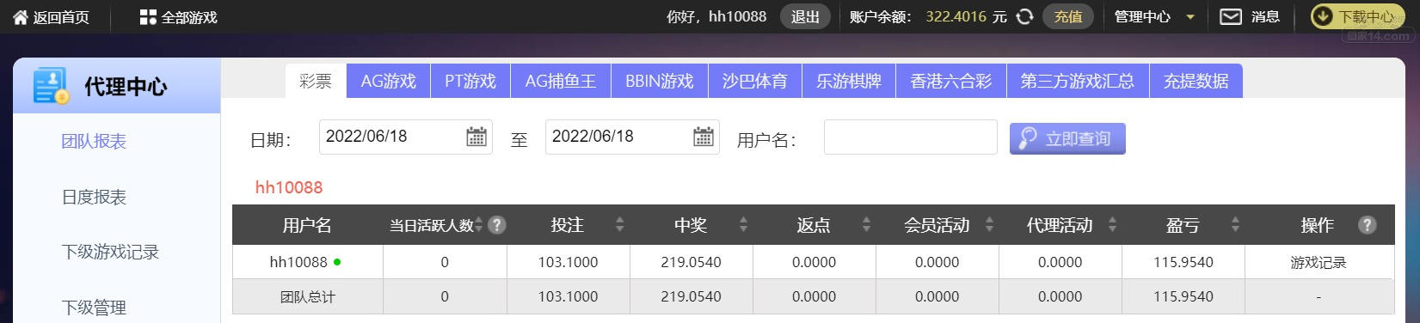Click the home icon beside 返回首页
The height and width of the screenshot is (323, 1420).
(21, 17)
